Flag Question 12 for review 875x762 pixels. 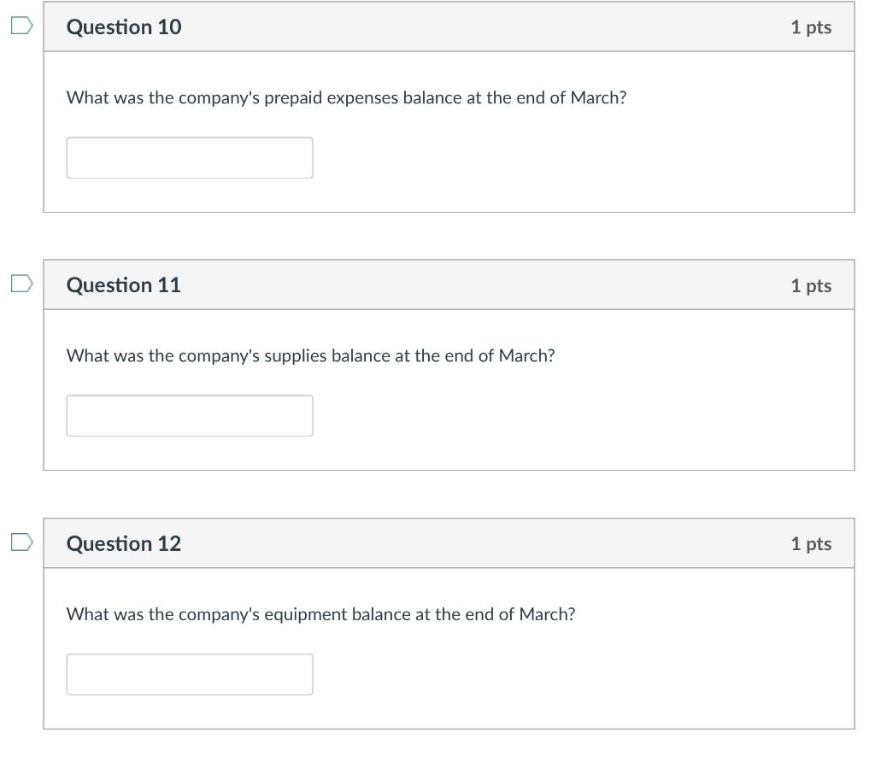[x=21, y=542]
